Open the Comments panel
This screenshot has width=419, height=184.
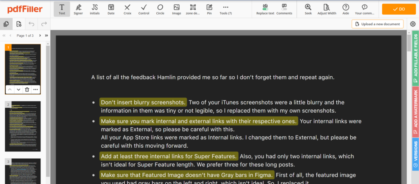284,9
